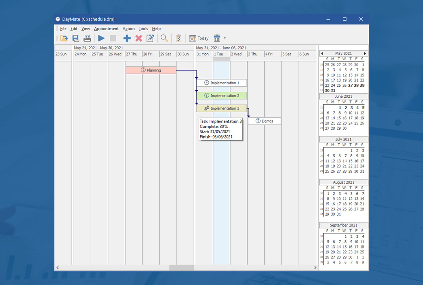Screen dimensions: 423x285
Task: Click the horizontal scrollbar left arrow
Action: 57,268
